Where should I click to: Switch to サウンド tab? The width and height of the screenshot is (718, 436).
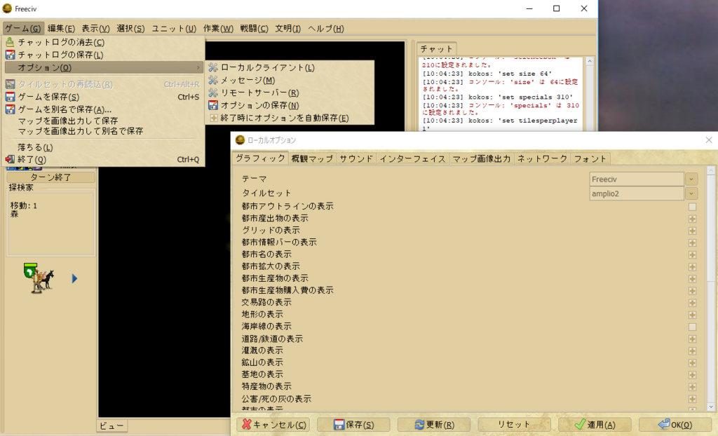355,158
